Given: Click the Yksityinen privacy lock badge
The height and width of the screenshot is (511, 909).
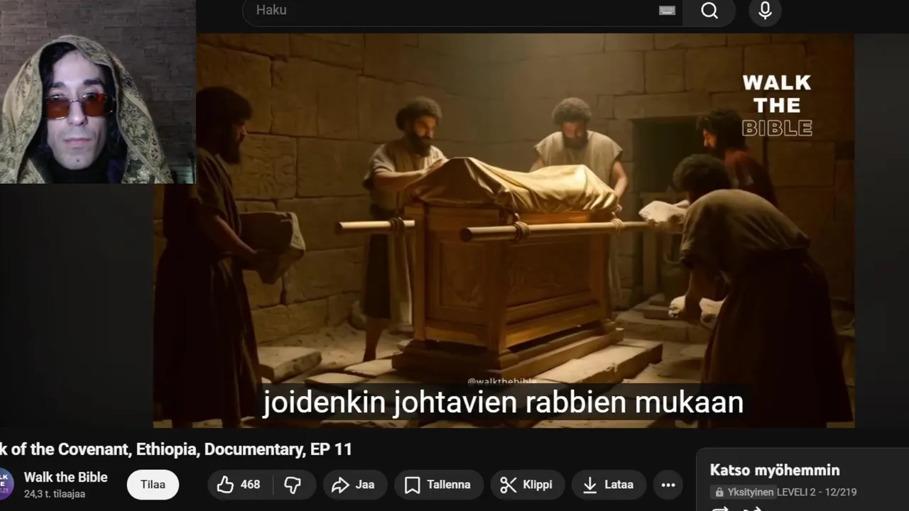Looking at the screenshot, I should [743, 492].
